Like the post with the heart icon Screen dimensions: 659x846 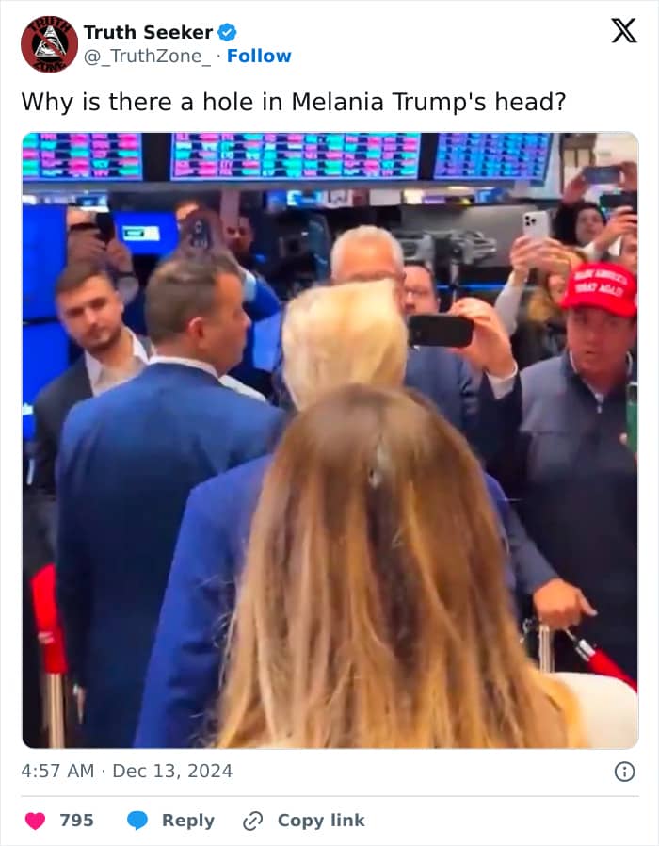pyautogui.click(x=36, y=821)
